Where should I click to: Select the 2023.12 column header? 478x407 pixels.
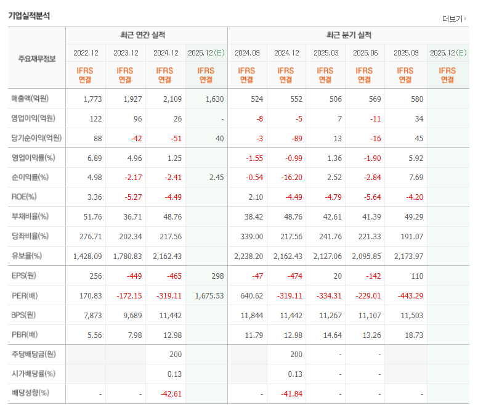pyautogui.click(x=126, y=53)
